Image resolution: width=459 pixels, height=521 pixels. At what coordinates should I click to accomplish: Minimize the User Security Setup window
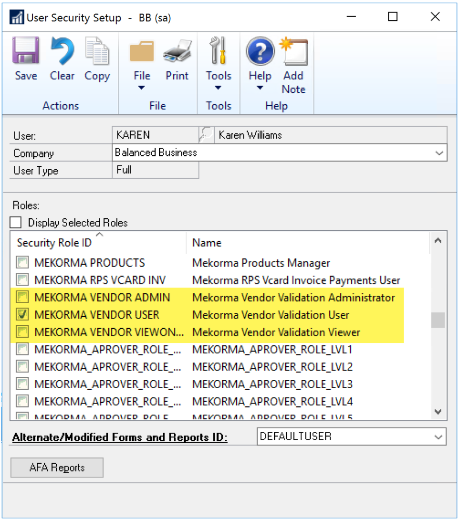click(x=351, y=17)
